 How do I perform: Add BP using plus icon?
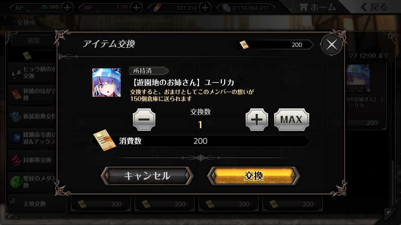[x=136, y=8]
